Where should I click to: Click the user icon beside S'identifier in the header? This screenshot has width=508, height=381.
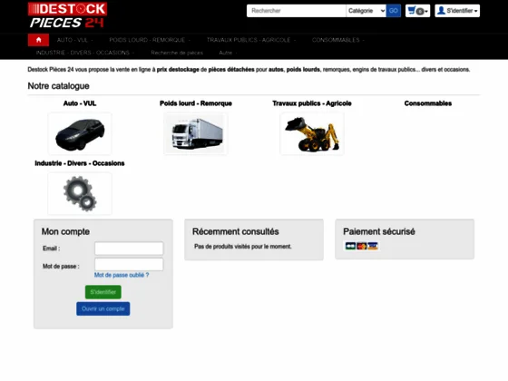(x=441, y=11)
